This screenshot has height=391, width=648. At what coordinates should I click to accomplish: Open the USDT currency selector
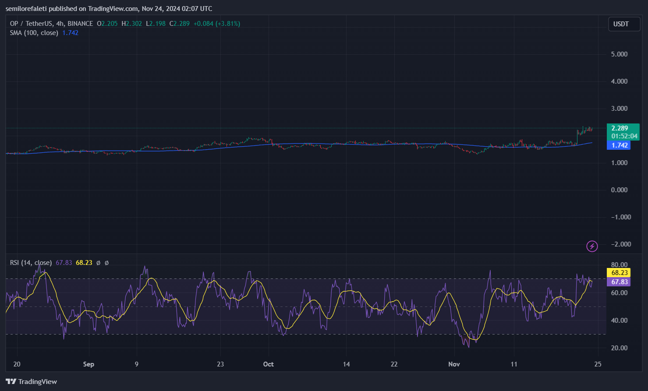[x=624, y=24]
